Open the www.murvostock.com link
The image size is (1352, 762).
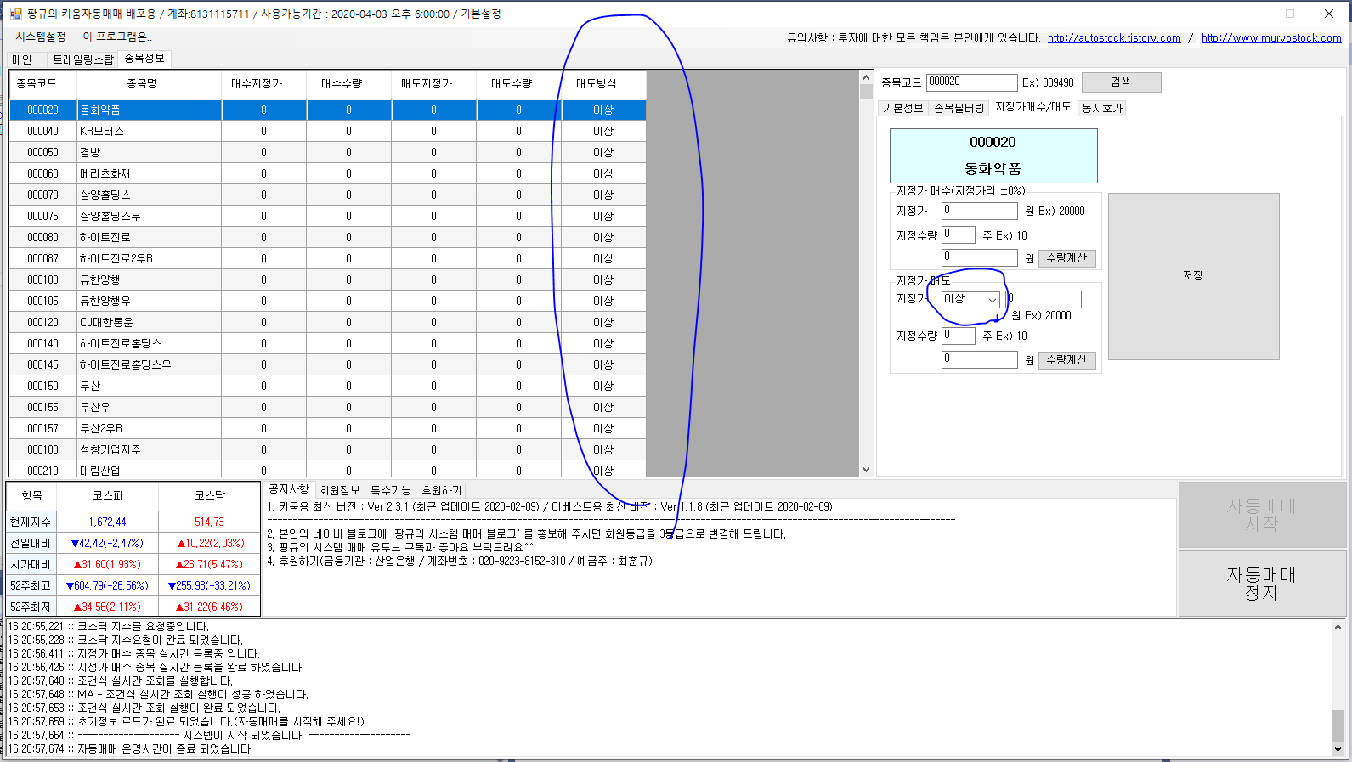pos(1271,38)
